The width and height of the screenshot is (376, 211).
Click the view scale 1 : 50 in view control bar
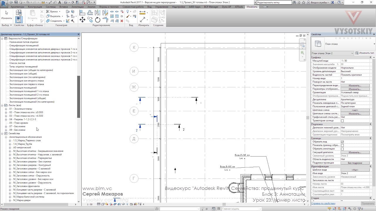[x=90, y=204]
